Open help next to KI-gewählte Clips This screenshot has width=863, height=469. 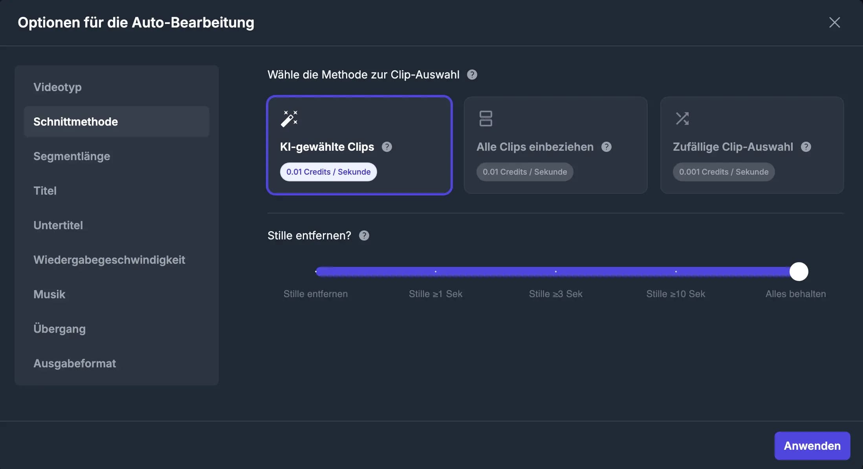click(387, 147)
